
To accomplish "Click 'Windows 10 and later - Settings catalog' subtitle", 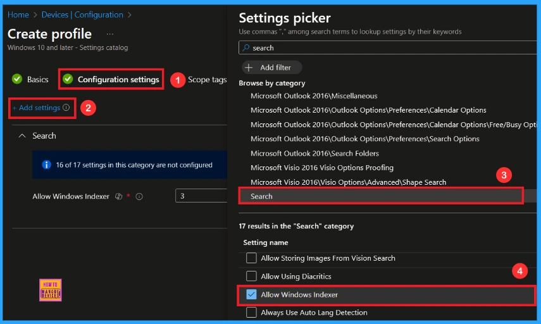I will pos(68,47).
